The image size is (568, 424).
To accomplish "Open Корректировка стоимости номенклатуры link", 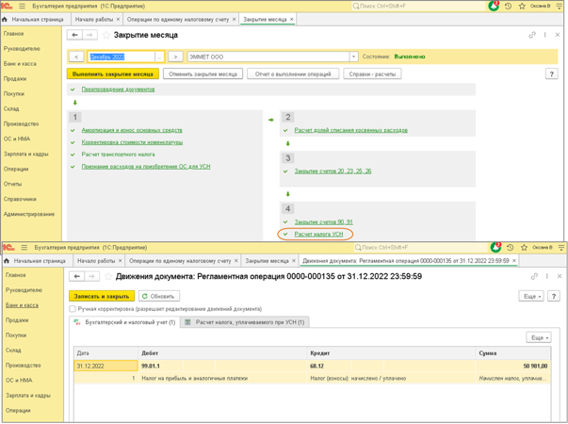I will (x=132, y=142).
